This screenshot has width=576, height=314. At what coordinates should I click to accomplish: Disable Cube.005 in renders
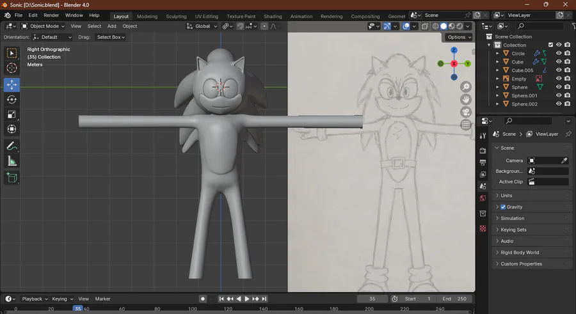(568, 70)
